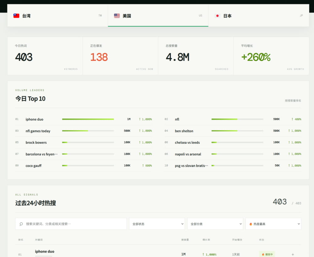The height and width of the screenshot is (257, 314).
Task: Open the 热度最高 sort dropdown
Action: (x=273, y=224)
